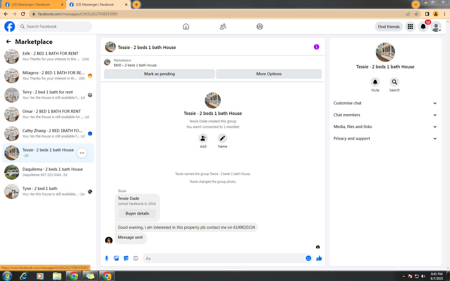
Task: Open the Windows Start menu
Action: [7, 276]
